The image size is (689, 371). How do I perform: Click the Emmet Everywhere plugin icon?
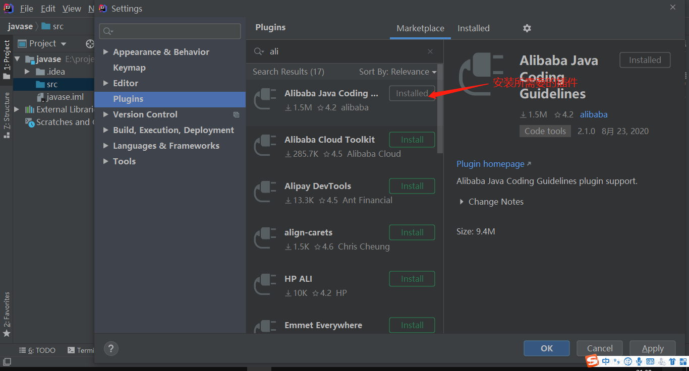click(x=265, y=326)
